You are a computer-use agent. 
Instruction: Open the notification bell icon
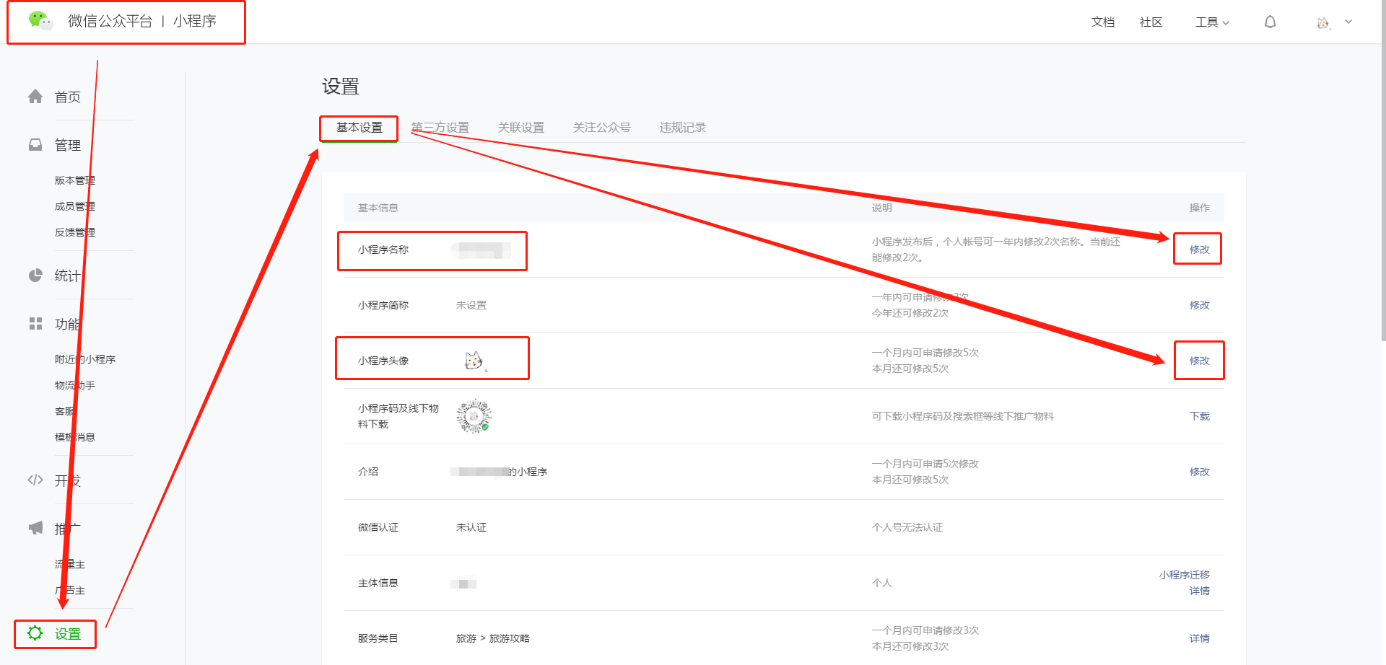pyautogui.click(x=1270, y=22)
